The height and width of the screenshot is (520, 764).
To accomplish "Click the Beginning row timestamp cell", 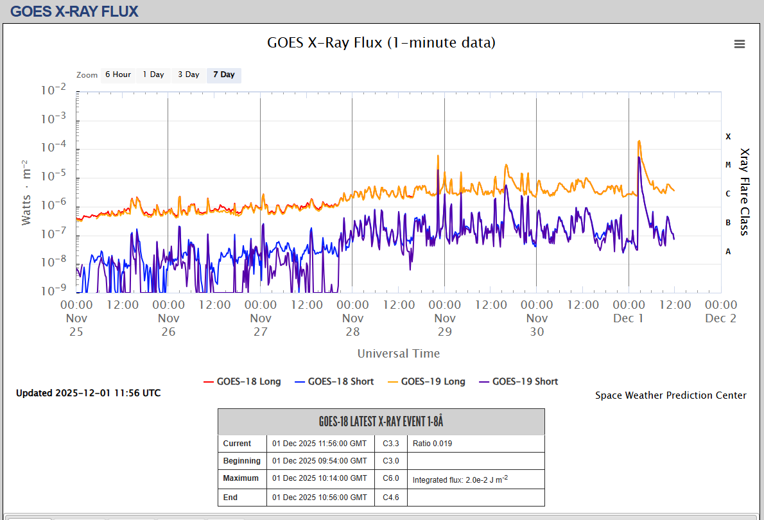I will pyautogui.click(x=320, y=461).
